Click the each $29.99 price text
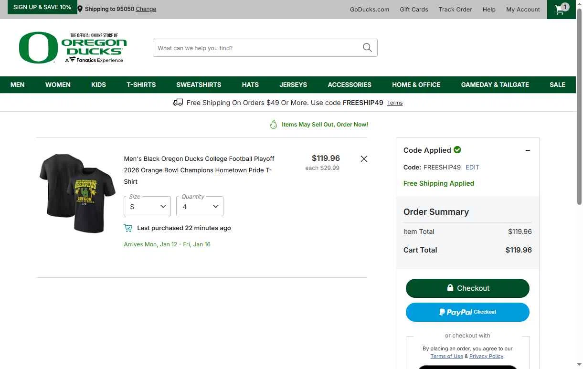 322,168
